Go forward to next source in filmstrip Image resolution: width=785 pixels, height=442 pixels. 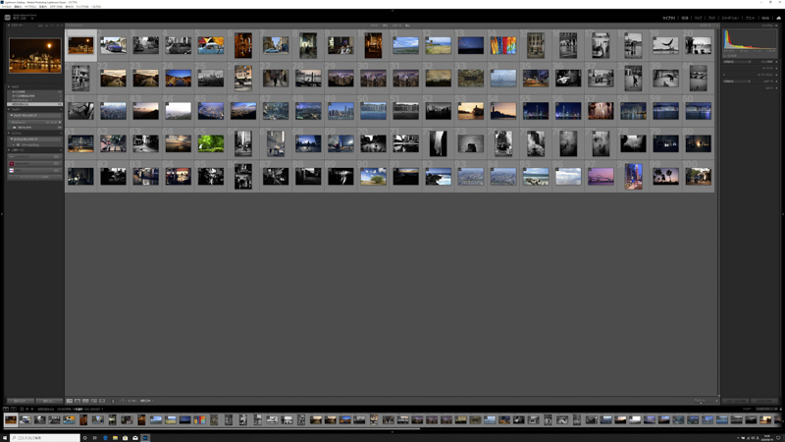pos(32,409)
